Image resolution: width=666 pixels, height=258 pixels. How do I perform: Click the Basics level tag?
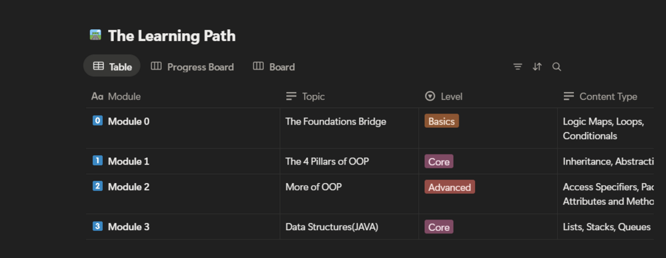[x=442, y=121]
